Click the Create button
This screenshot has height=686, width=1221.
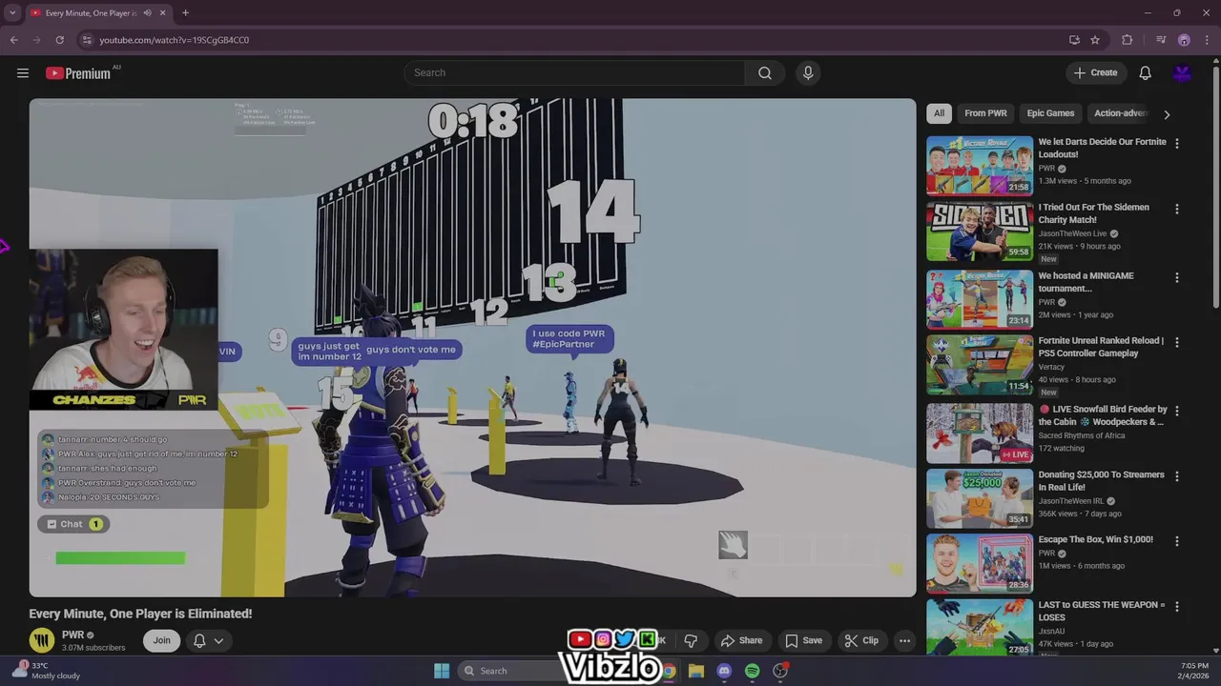click(1095, 72)
